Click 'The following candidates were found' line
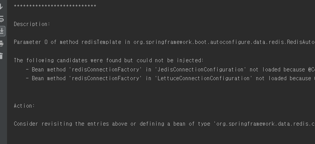 click(109, 60)
